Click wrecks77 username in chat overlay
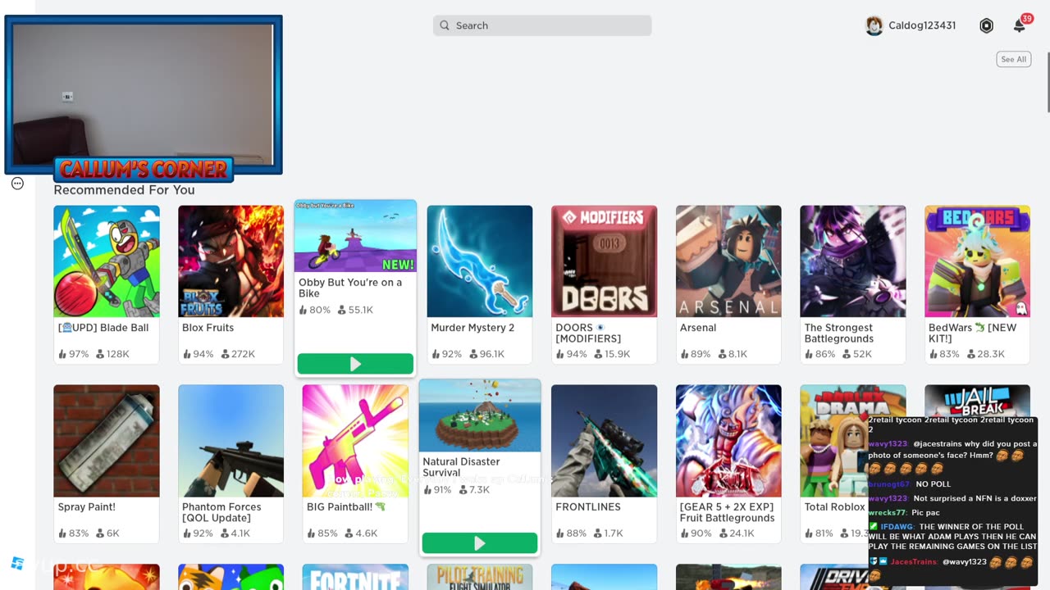 [887, 512]
